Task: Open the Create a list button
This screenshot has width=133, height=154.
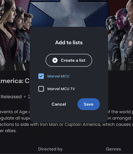Action: [x=69, y=60]
